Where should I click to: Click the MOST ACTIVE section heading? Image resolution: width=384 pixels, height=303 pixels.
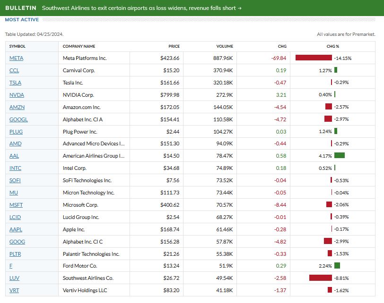pos(22,20)
